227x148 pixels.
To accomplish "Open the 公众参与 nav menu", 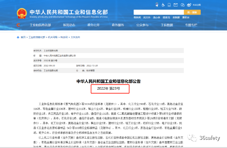I will tap(142, 25).
